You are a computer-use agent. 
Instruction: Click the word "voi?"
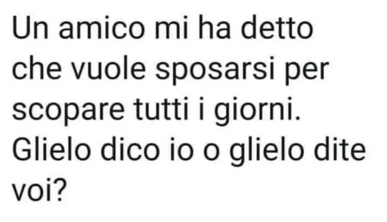coord(39,191)
